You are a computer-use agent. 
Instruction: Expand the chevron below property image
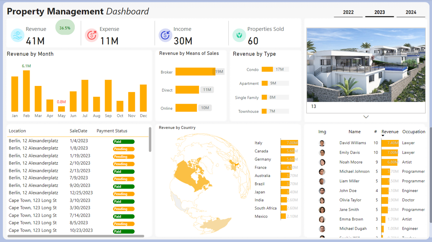tap(366, 117)
